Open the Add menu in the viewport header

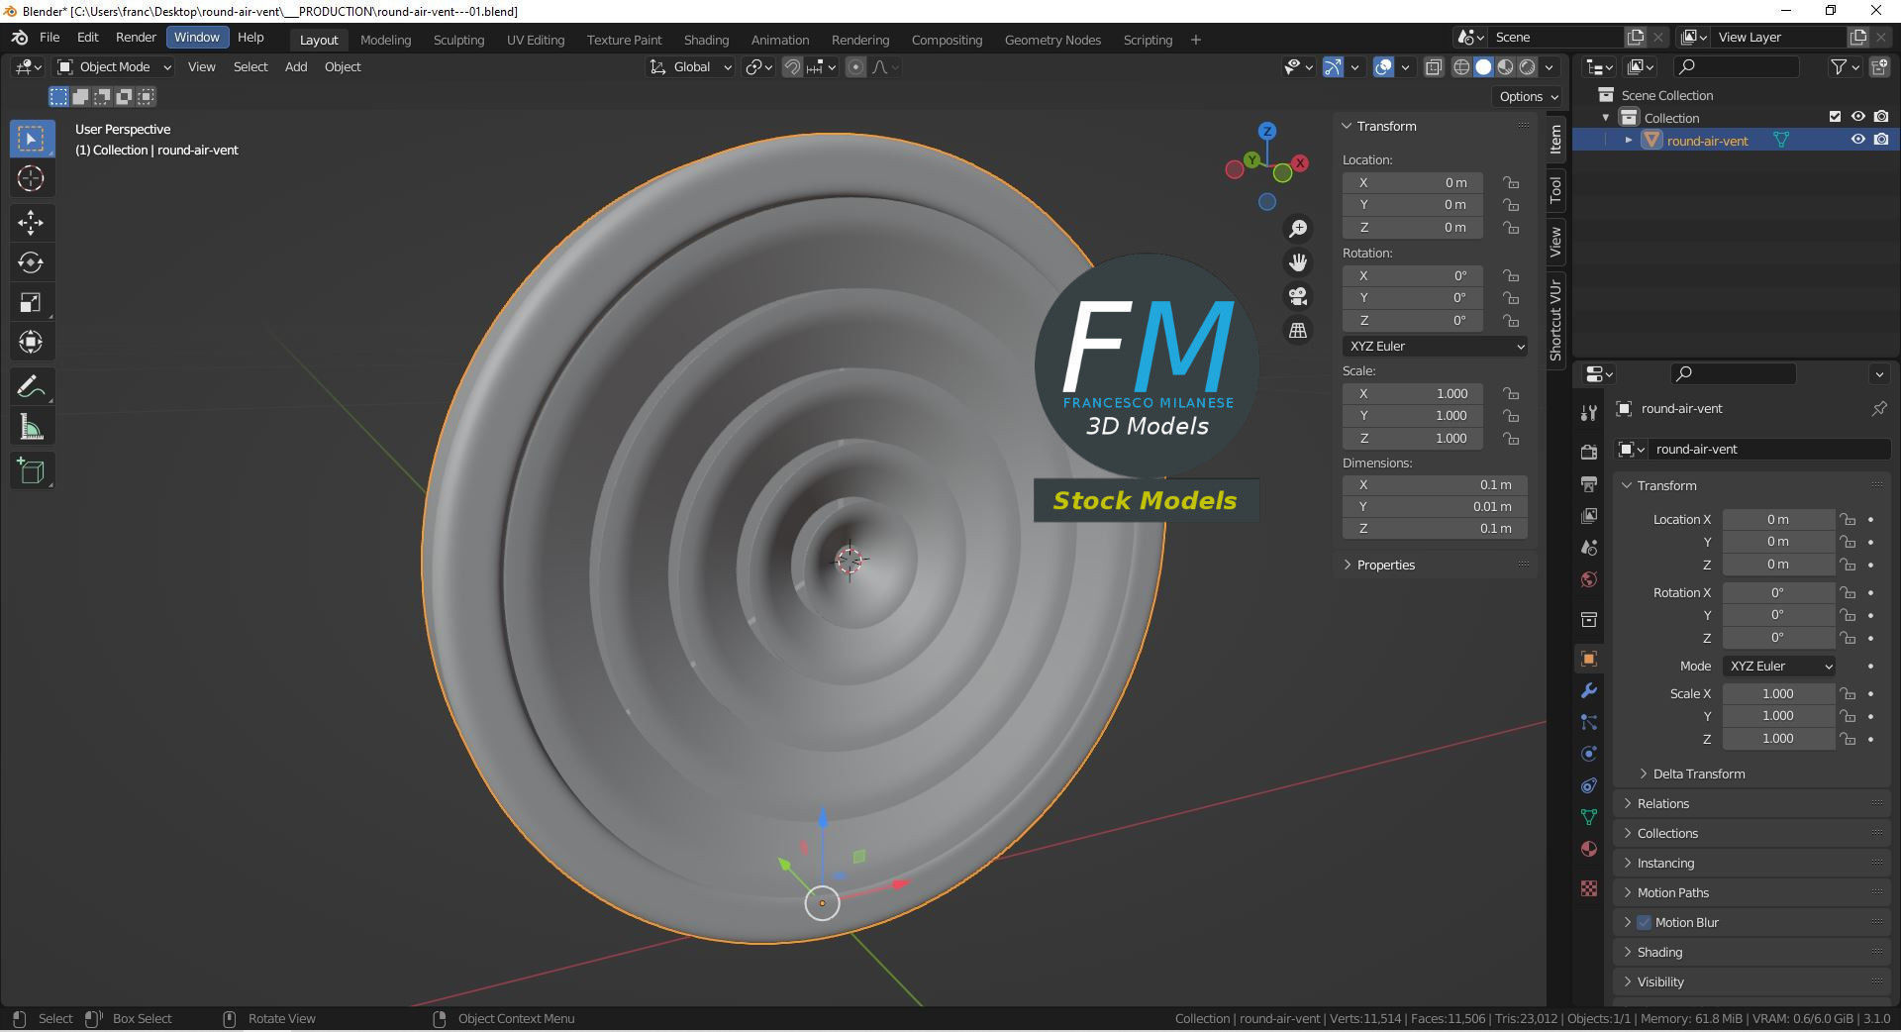pyautogui.click(x=296, y=66)
